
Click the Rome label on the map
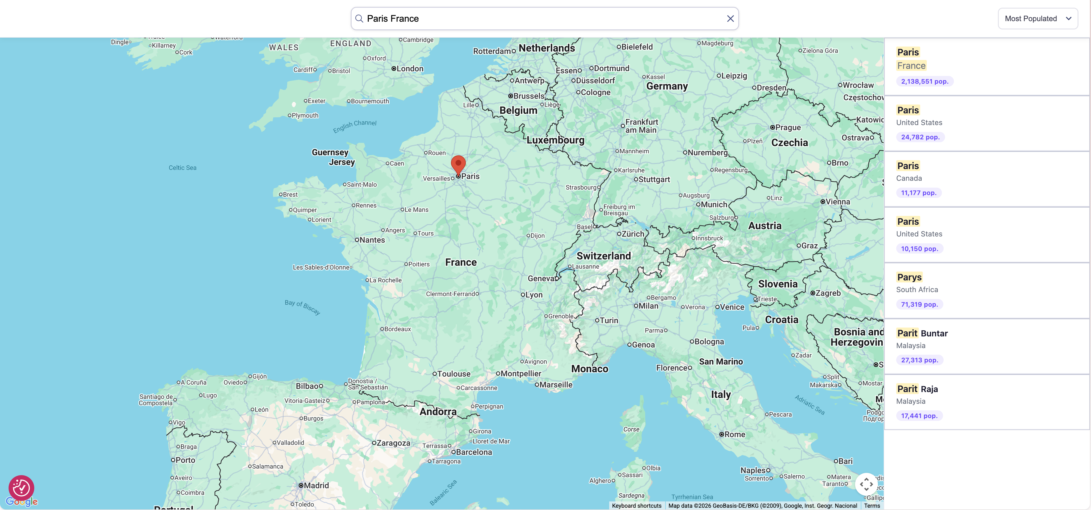(x=735, y=434)
